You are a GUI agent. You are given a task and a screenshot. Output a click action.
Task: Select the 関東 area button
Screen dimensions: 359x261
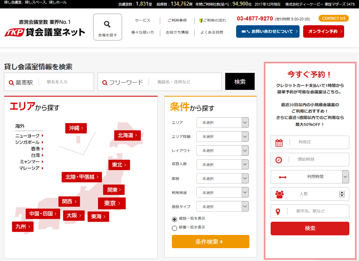click(x=114, y=190)
